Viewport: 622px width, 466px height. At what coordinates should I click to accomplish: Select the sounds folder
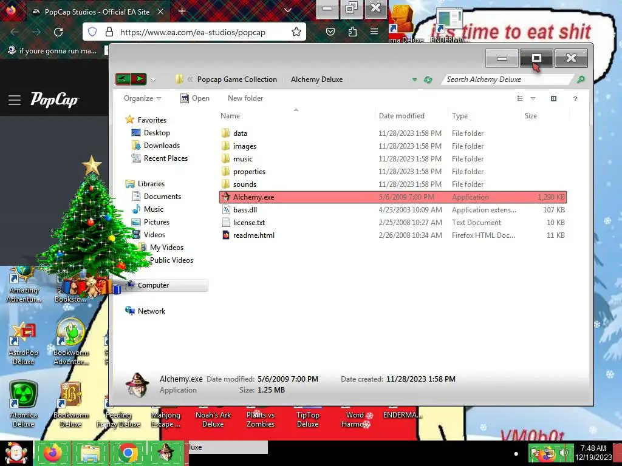click(393, 184)
